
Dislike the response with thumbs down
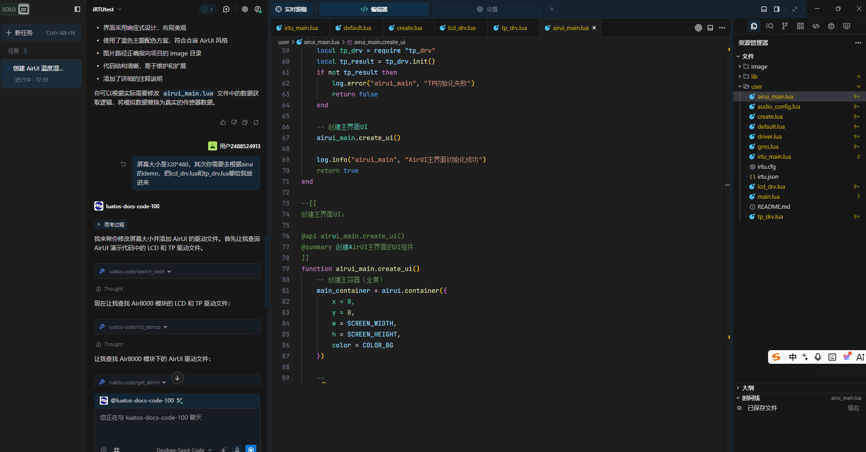234,122
